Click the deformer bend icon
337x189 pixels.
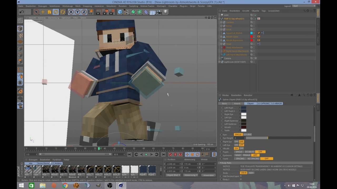click(146, 12)
